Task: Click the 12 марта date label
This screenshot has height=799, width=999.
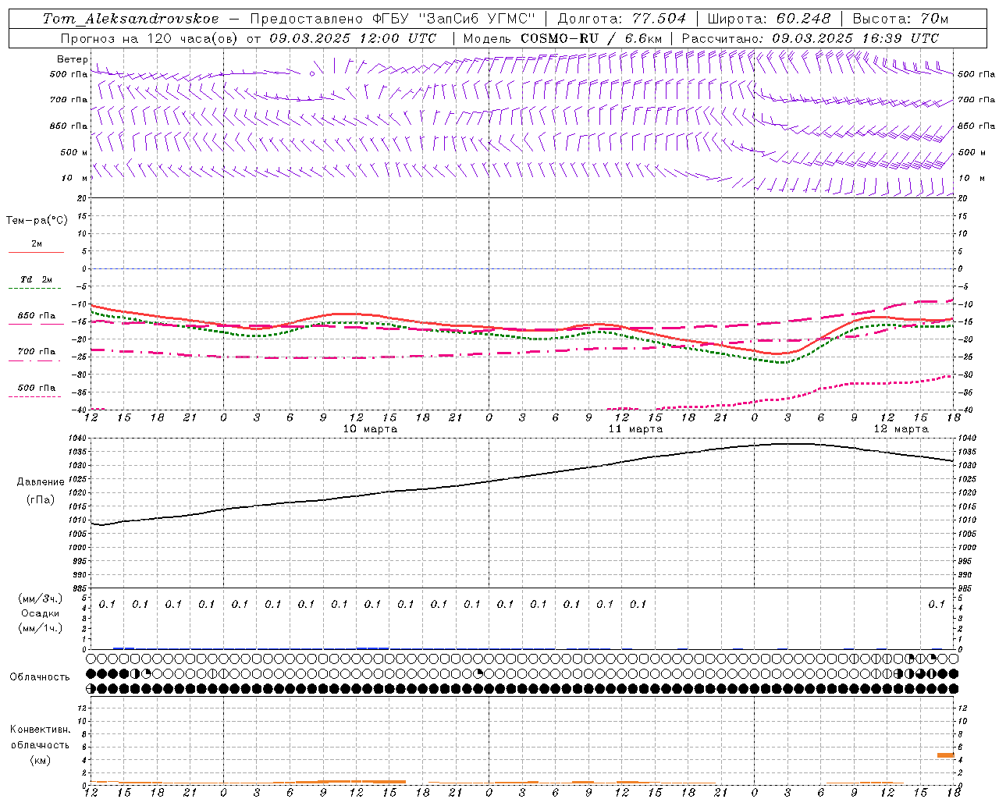Action: click(x=901, y=429)
